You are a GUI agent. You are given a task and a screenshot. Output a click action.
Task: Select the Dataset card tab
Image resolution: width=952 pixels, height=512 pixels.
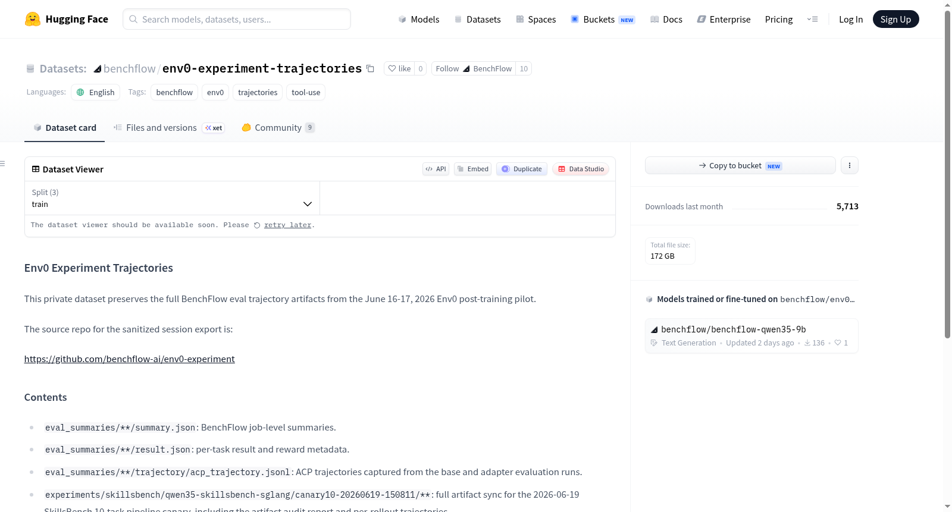[x=64, y=128]
